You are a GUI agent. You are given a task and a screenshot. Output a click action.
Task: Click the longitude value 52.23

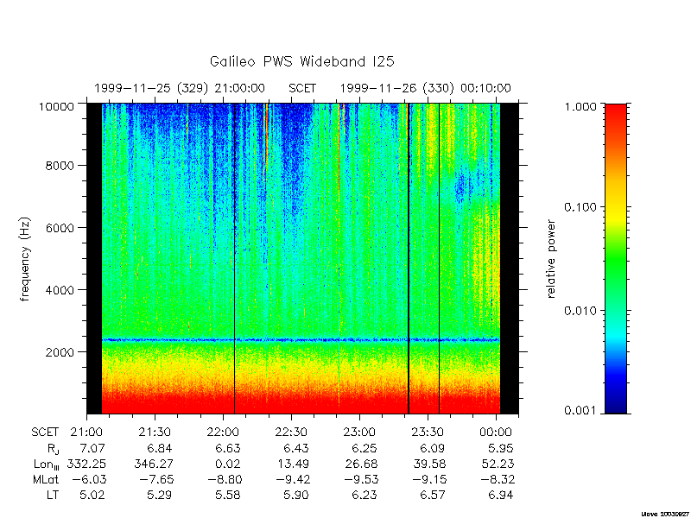[498, 464]
